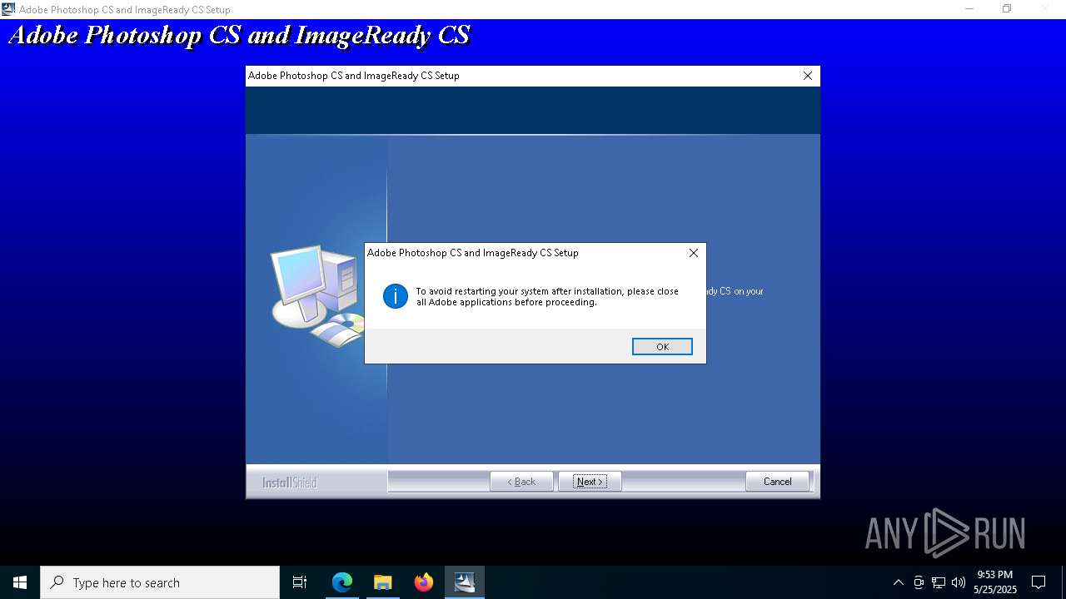
Task: Click the setup icon in title bar
Action: [8, 9]
